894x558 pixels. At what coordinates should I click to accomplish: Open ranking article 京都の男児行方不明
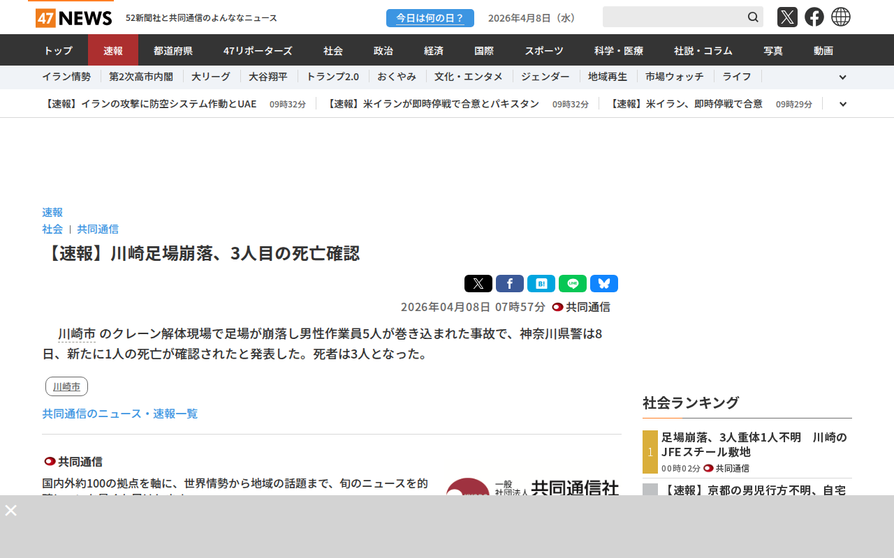(x=754, y=490)
